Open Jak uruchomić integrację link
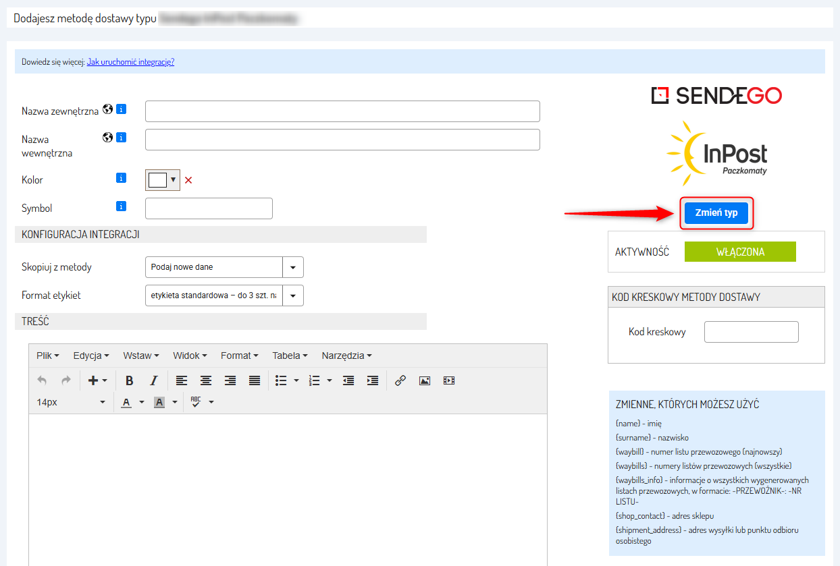 [x=130, y=61]
